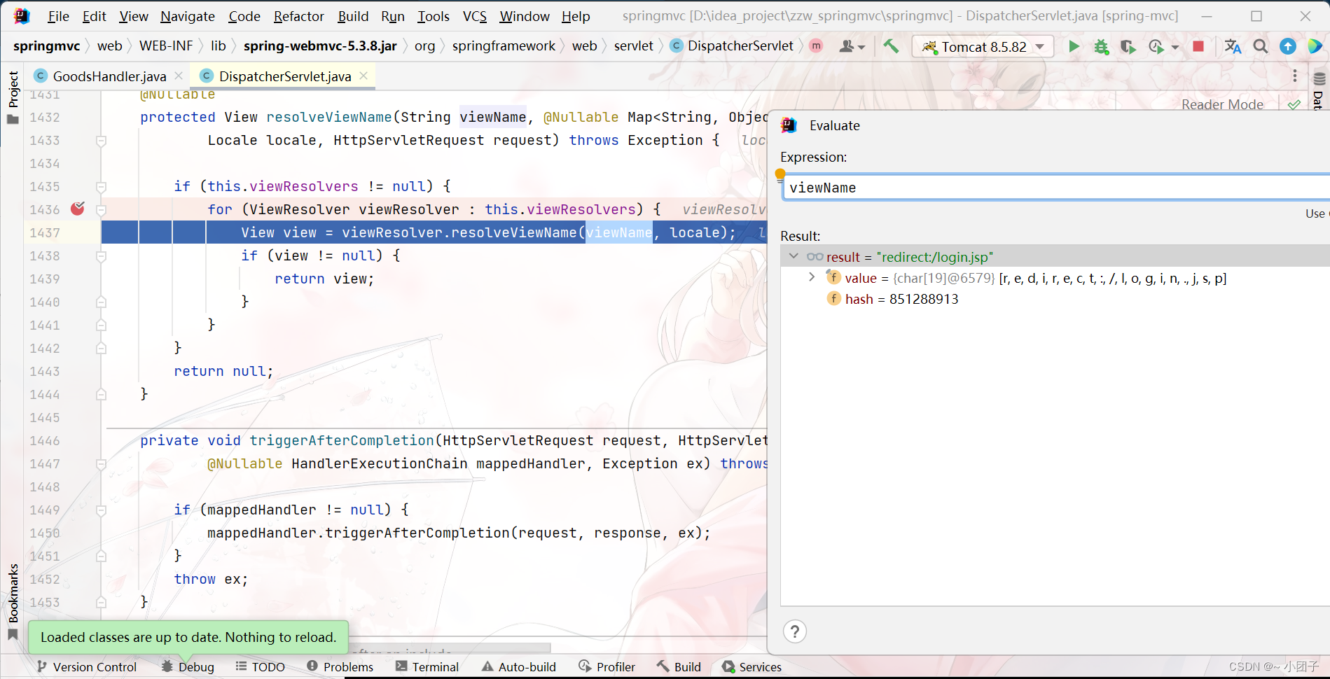Click the green inspections checkmark icon
Screen dimensions: 1330x679
point(1294,104)
